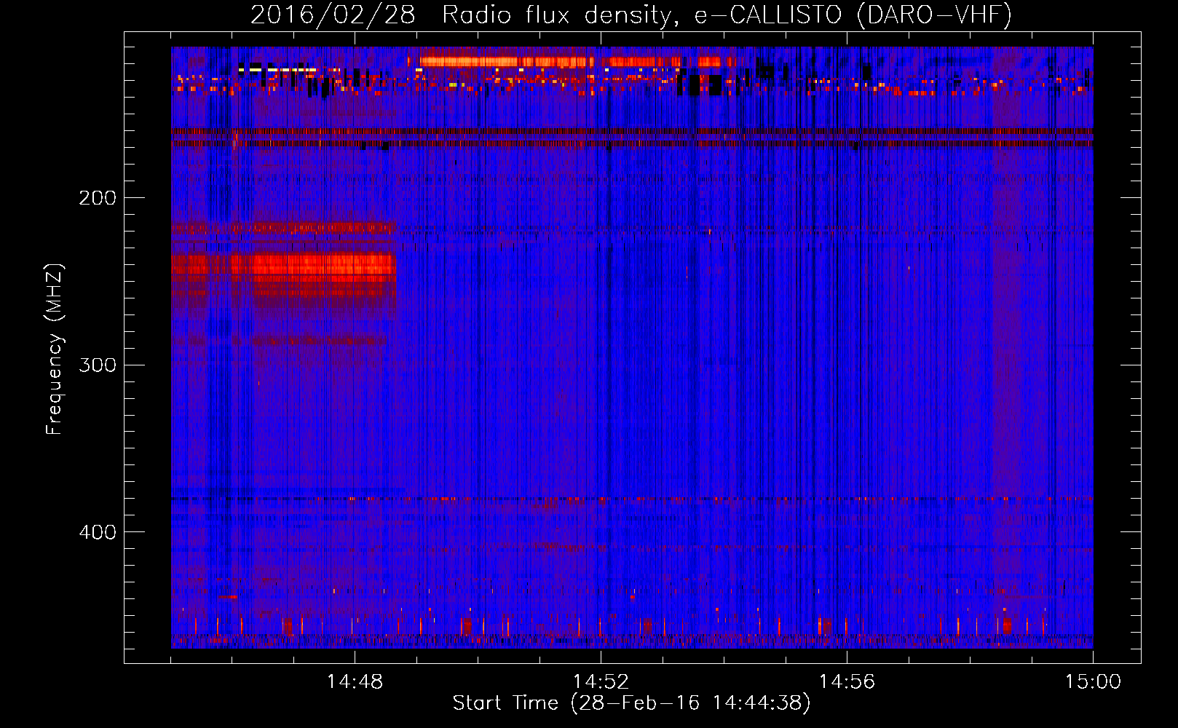Click the date 2016/02/28 in the title
This screenshot has width=1178, height=728.
coord(333,15)
